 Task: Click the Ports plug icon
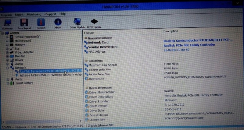click(x=12, y=79)
